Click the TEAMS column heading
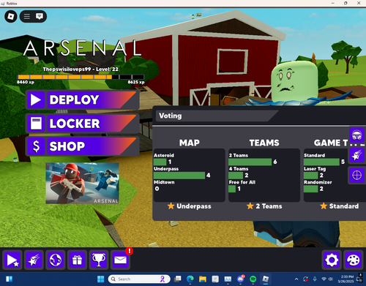 click(x=264, y=143)
